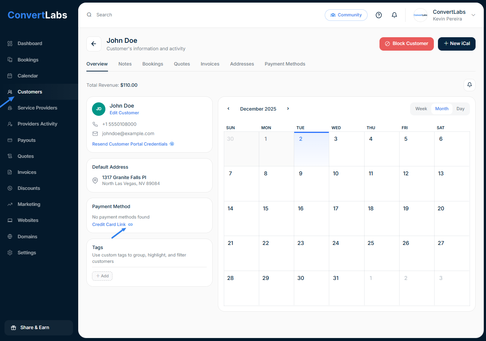Open the Invoices tab
This screenshot has width=486, height=341.
point(210,64)
